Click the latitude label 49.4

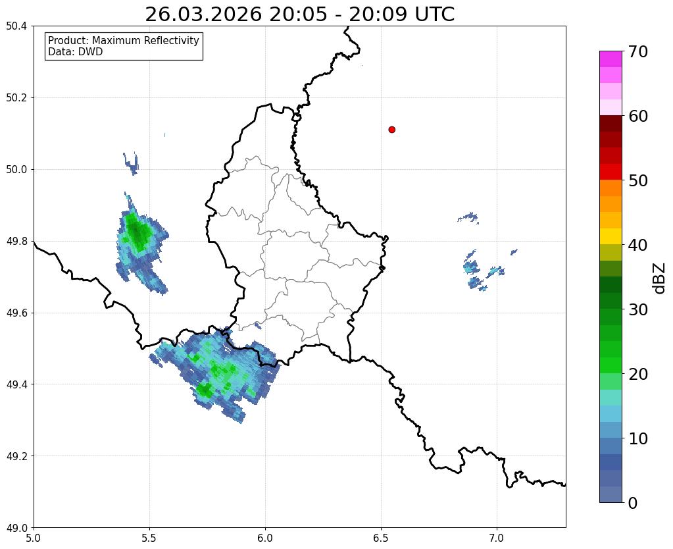click(x=16, y=384)
